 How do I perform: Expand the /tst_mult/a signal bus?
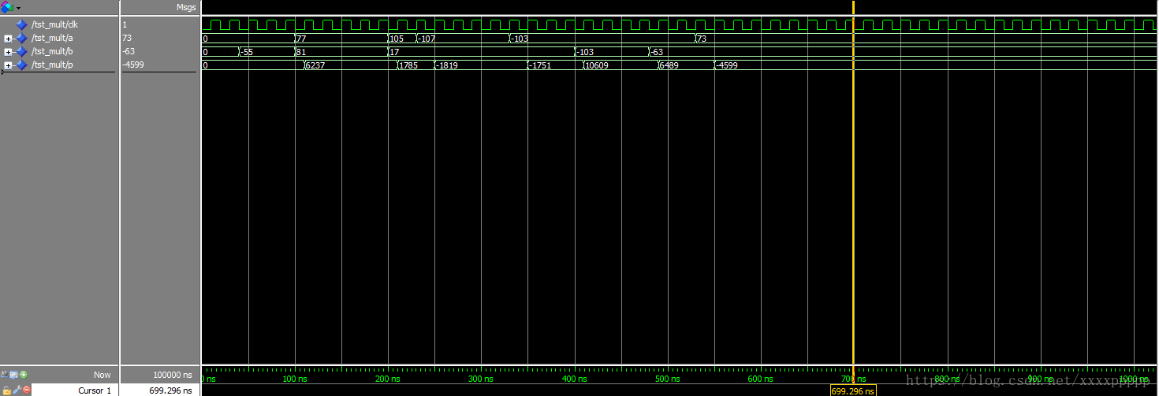point(8,38)
